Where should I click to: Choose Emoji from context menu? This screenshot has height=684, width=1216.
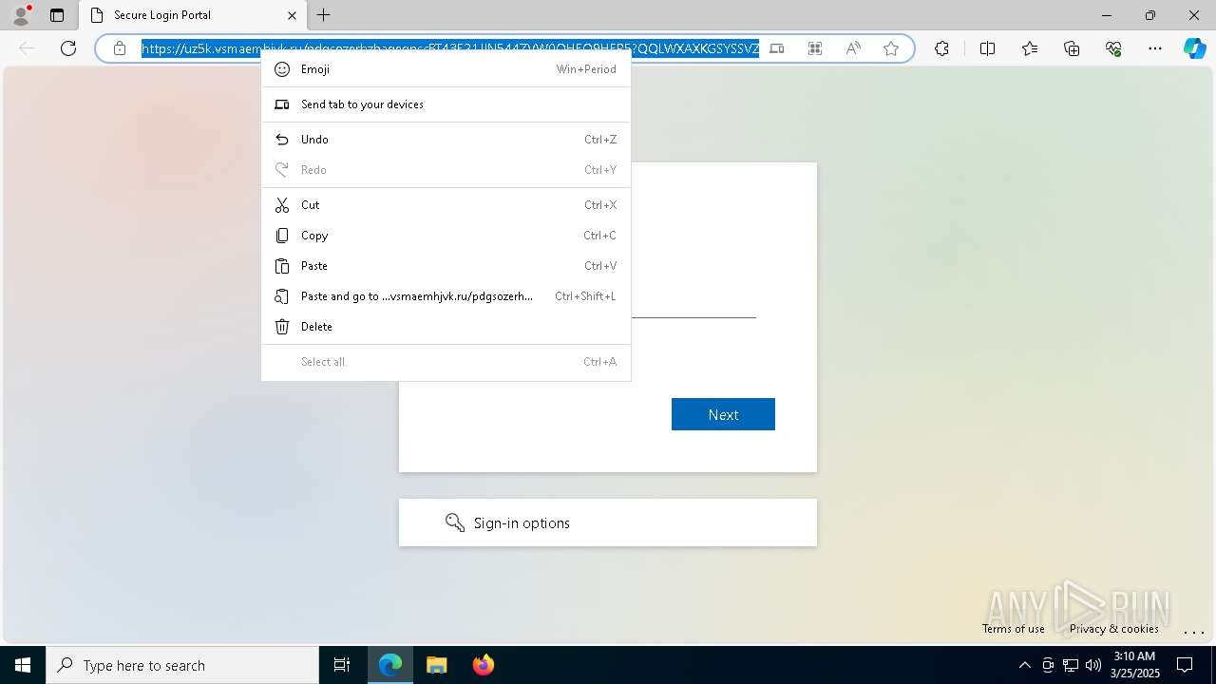click(x=446, y=69)
